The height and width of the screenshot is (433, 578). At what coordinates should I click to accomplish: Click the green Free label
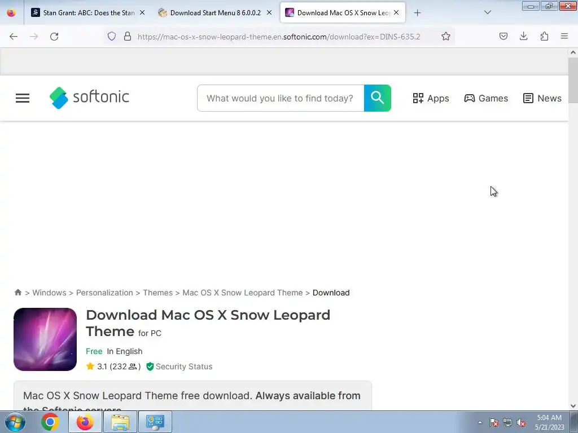(94, 351)
